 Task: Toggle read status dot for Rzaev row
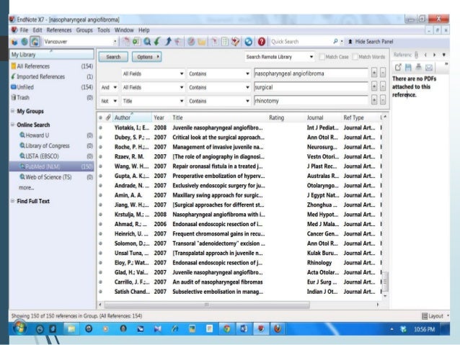tap(101, 156)
